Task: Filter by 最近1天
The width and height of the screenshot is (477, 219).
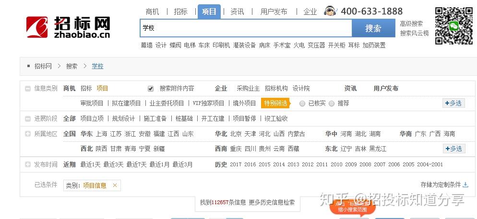Action: point(90,165)
